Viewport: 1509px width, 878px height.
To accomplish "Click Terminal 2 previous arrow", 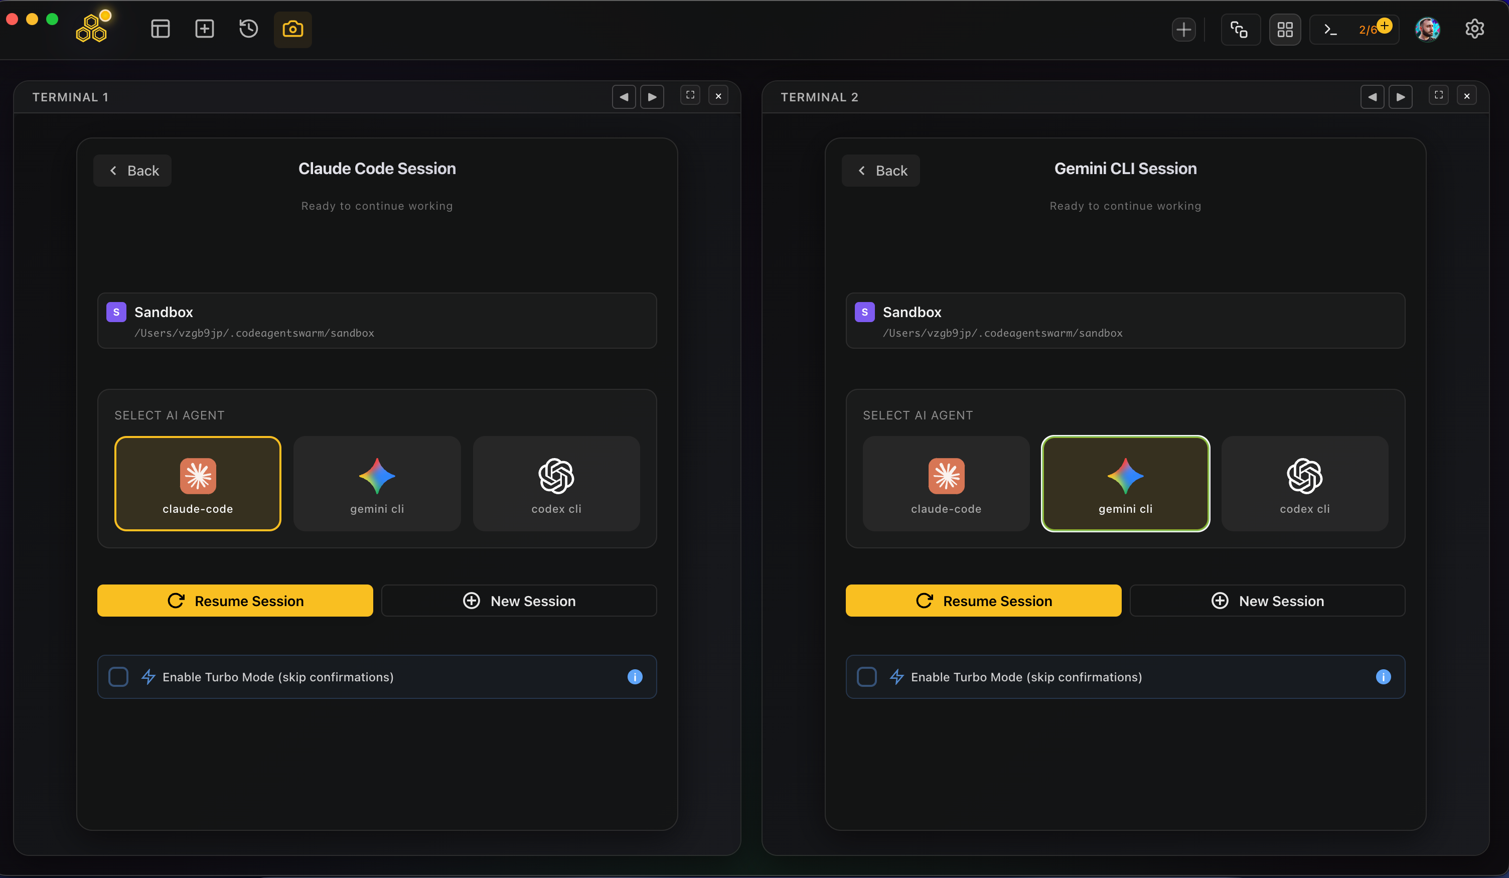I will 1373,97.
